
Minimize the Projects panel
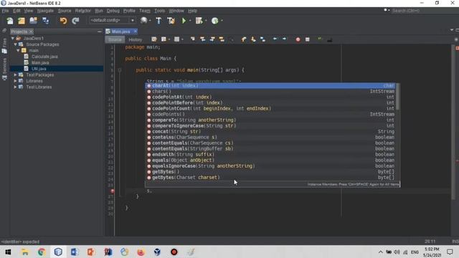click(100, 32)
